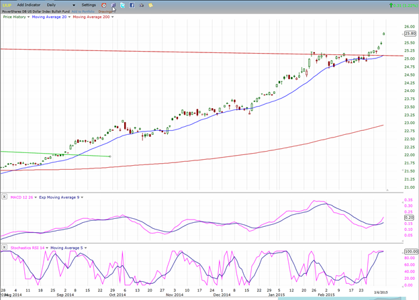
Task: Share chart via Twitter icon
Action: pyautogui.click(x=123, y=5)
